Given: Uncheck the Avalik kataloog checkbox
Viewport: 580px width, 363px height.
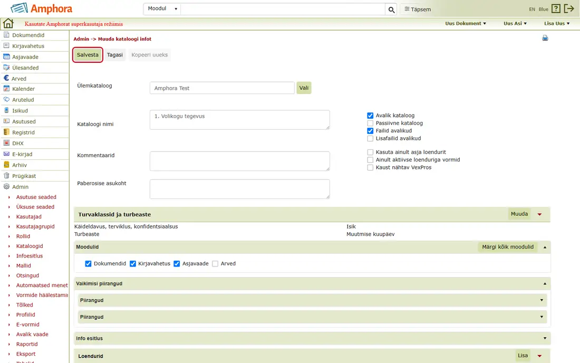Looking at the screenshot, I should coord(370,116).
